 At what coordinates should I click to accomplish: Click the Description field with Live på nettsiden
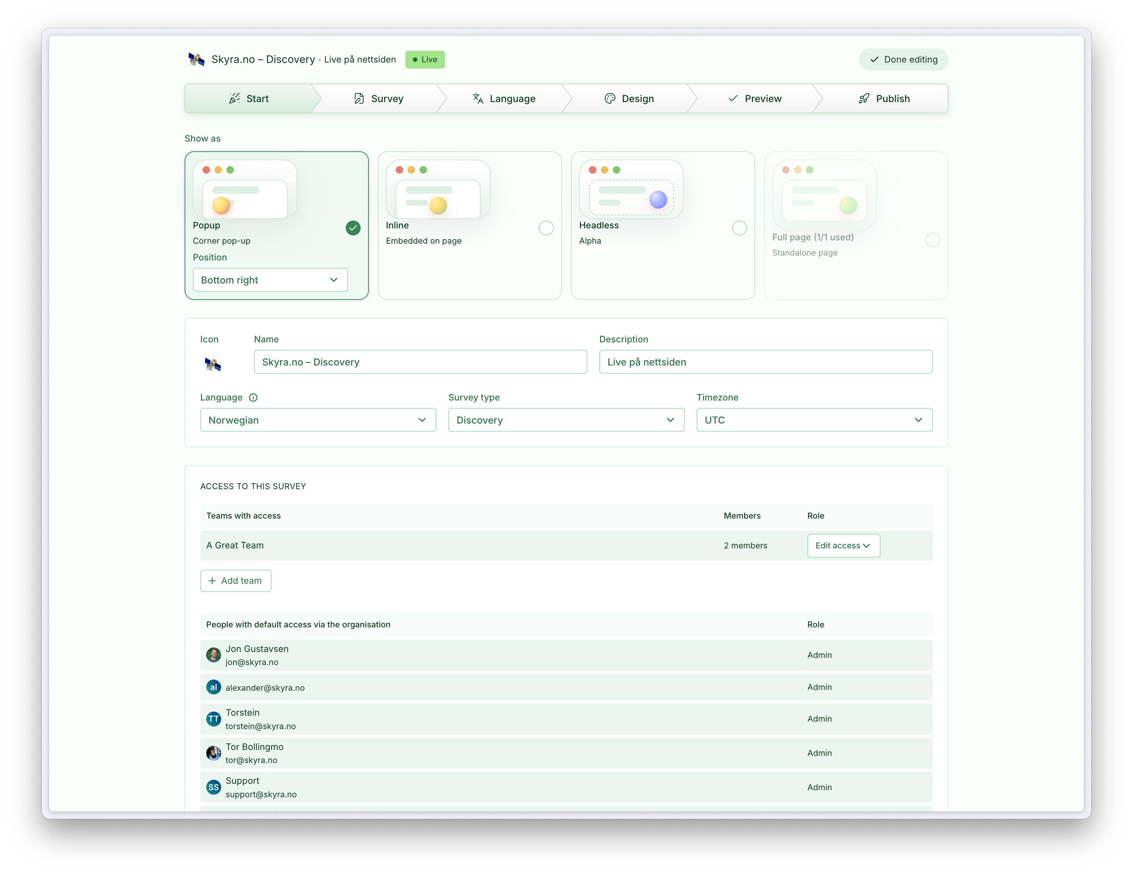(x=766, y=362)
